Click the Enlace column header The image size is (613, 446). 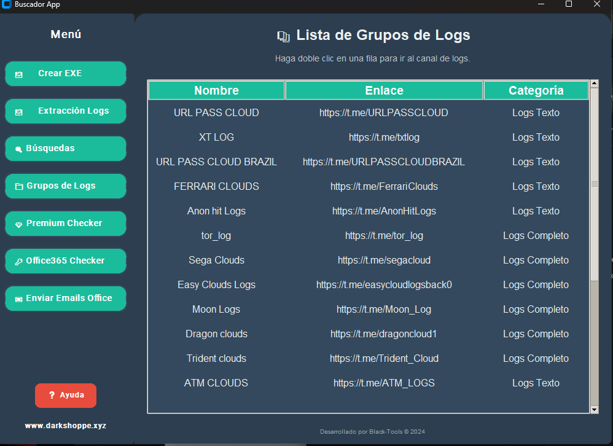click(384, 90)
